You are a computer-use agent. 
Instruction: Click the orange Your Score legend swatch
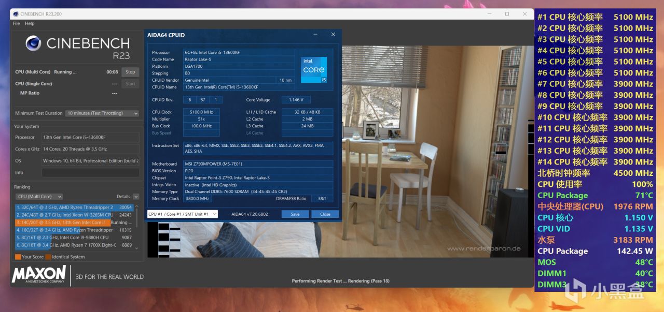pyautogui.click(x=18, y=257)
